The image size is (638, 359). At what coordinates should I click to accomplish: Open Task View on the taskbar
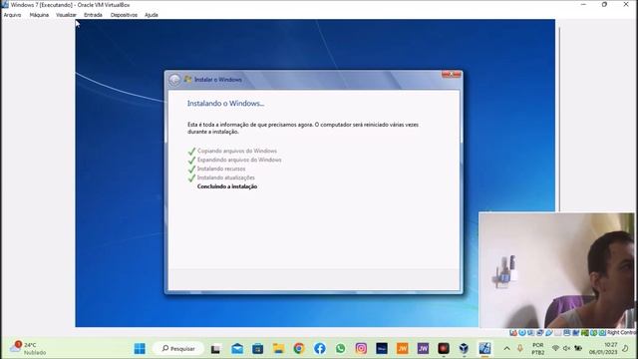(x=215, y=349)
